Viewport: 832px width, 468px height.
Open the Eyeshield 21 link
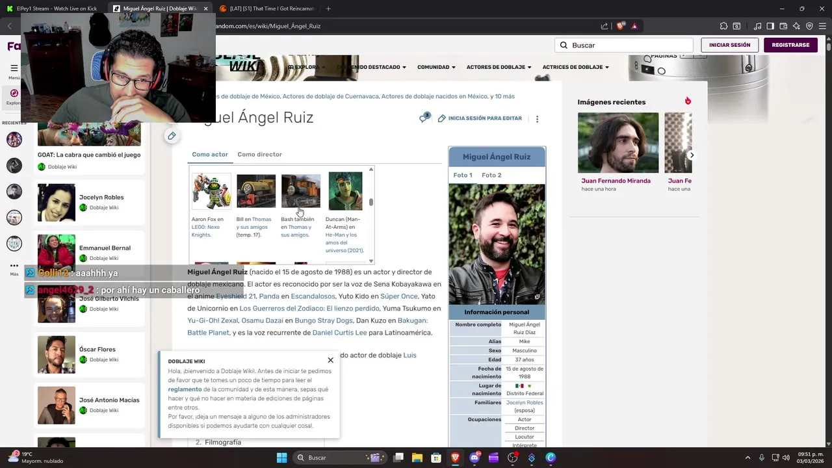point(236,296)
